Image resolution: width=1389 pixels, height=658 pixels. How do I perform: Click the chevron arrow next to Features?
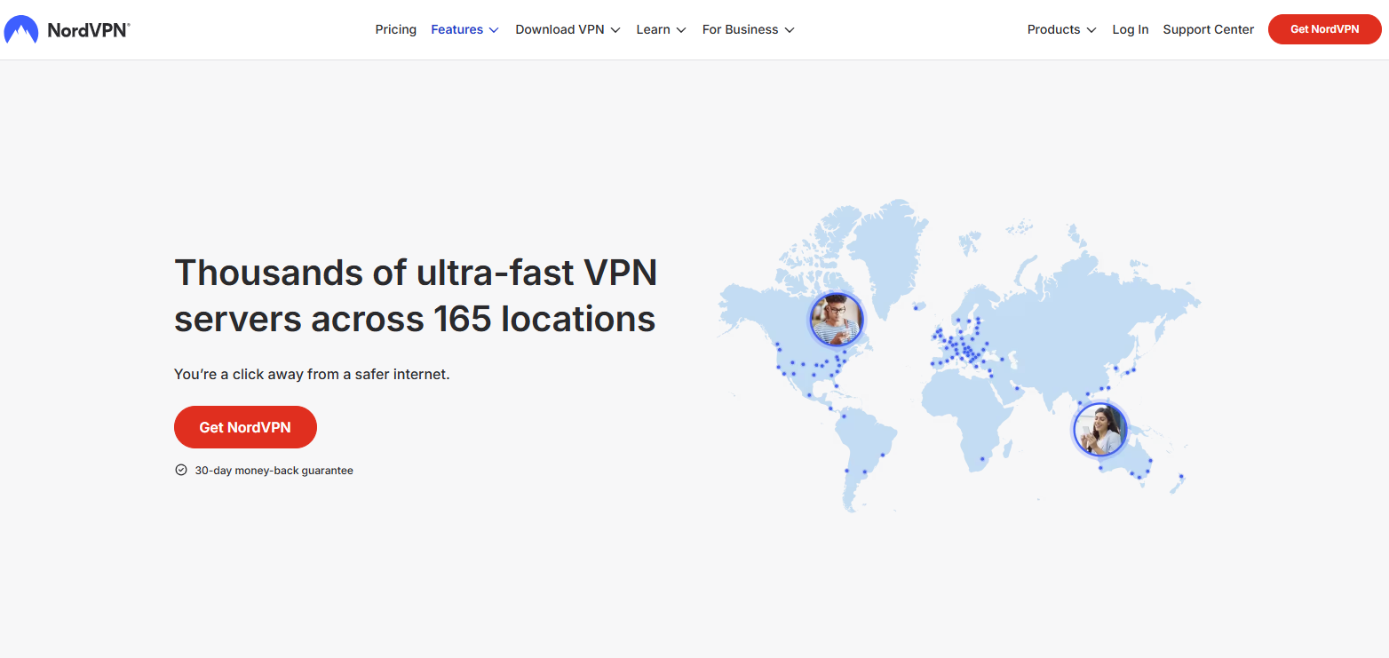pyautogui.click(x=494, y=30)
